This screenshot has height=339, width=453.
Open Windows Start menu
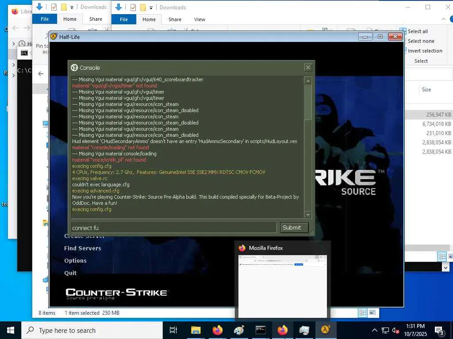[11, 330]
